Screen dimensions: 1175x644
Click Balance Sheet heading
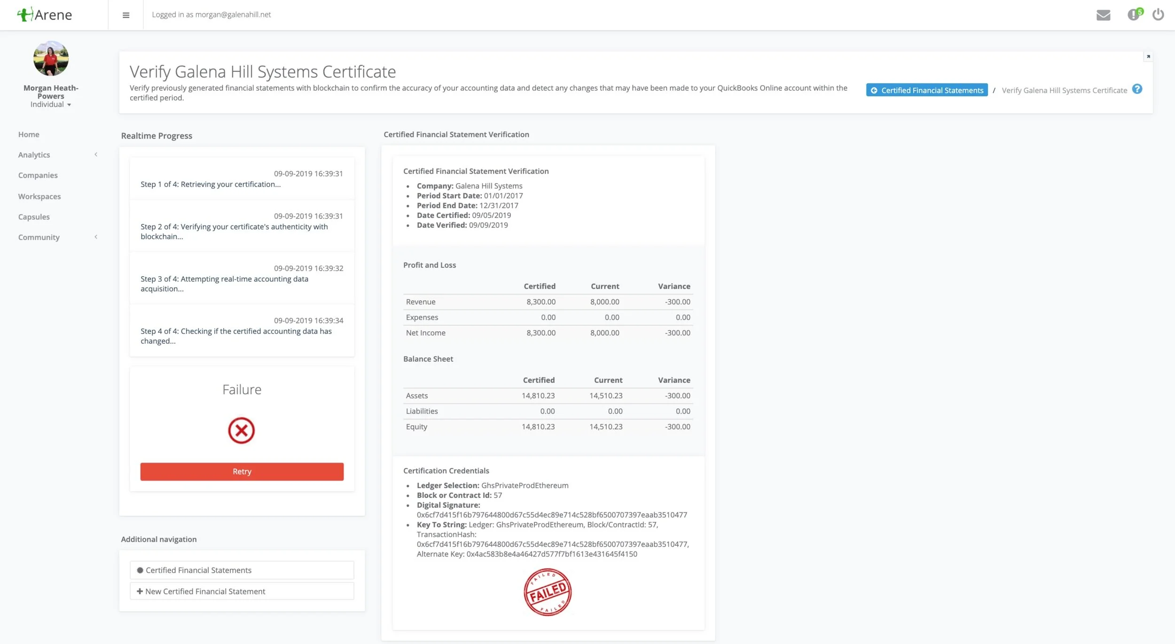[428, 359]
